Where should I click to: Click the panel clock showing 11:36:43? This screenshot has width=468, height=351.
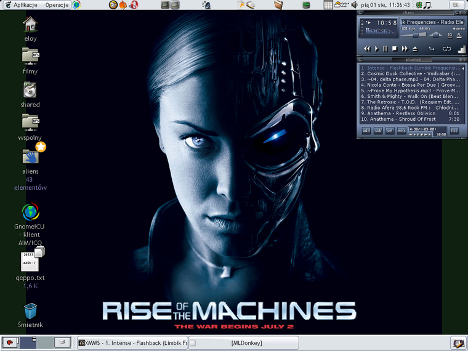click(385, 5)
